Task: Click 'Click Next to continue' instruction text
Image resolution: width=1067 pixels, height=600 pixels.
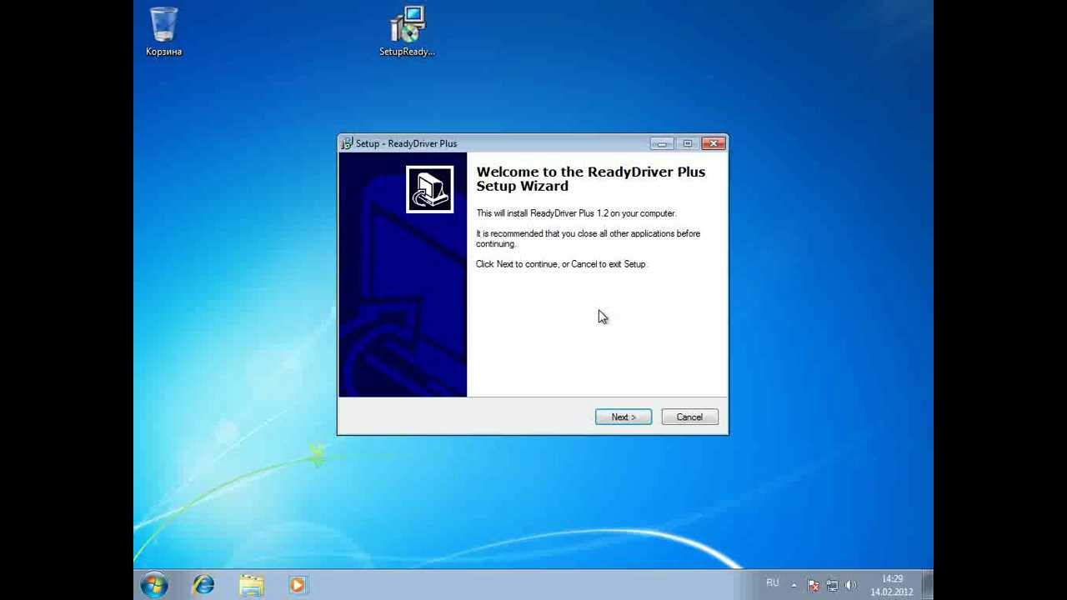Action: 561,264
